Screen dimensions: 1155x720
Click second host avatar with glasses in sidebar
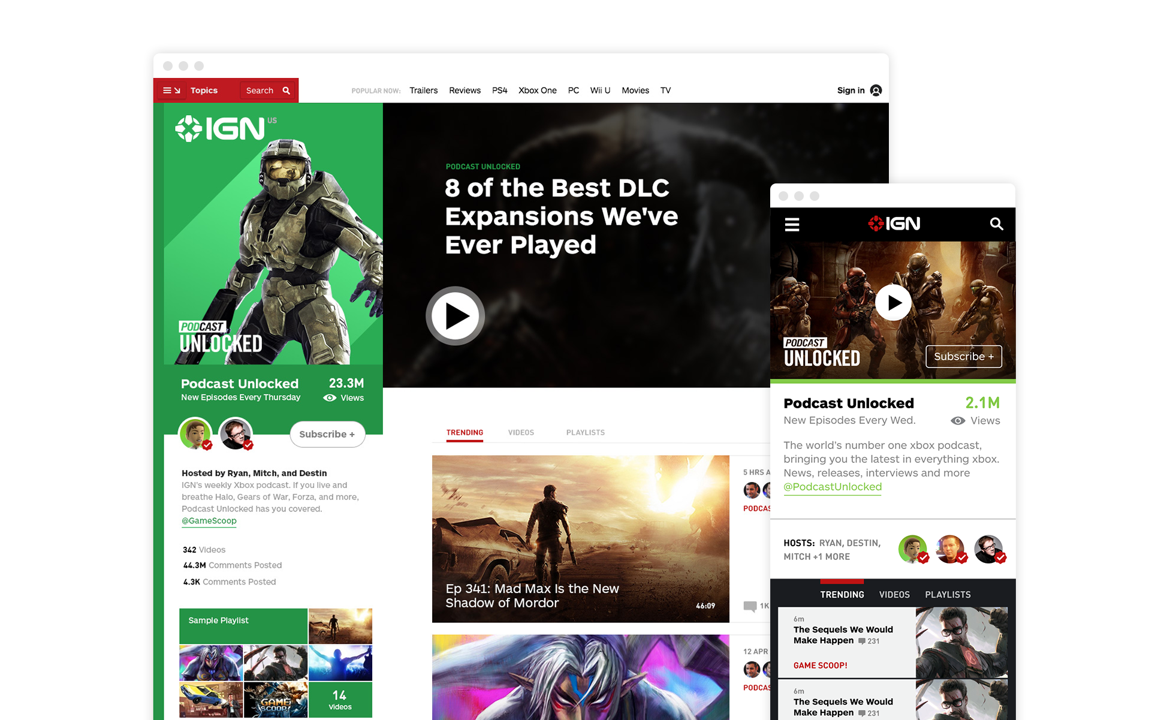(236, 433)
